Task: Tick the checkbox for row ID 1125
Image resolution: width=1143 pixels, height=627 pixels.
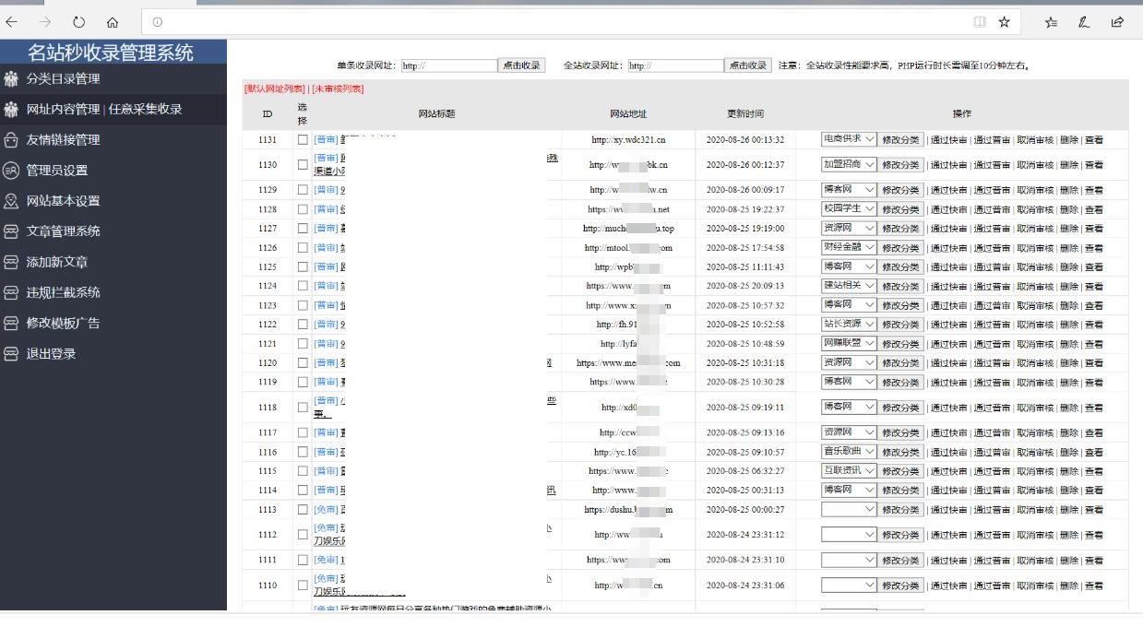Action: click(x=303, y=267)
